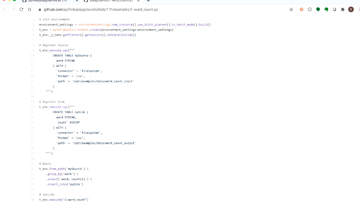Close the 1-word_count.py tab
Screen dimensions: 361x202
(x=138, y=1)
